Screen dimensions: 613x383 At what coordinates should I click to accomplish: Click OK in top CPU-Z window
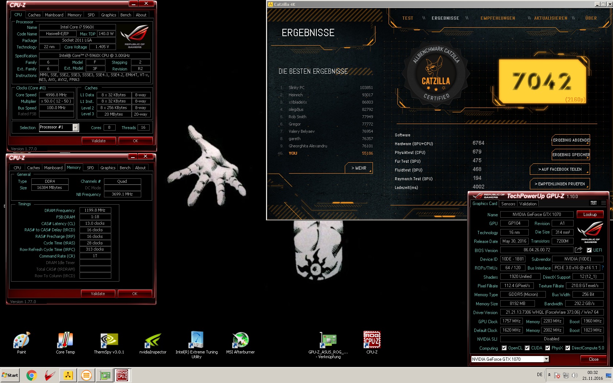pos(135,141)
